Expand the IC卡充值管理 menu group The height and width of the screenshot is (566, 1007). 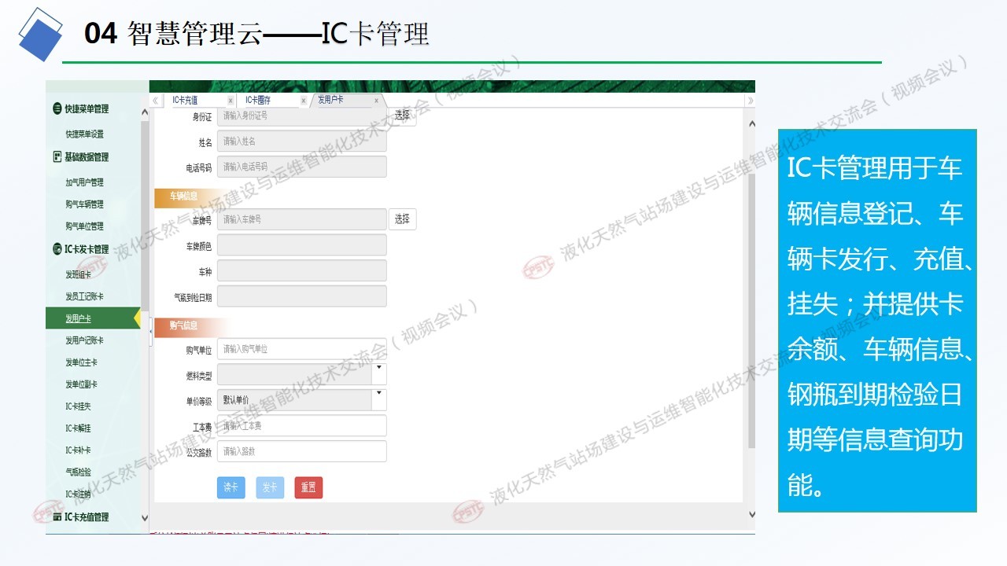87,516
